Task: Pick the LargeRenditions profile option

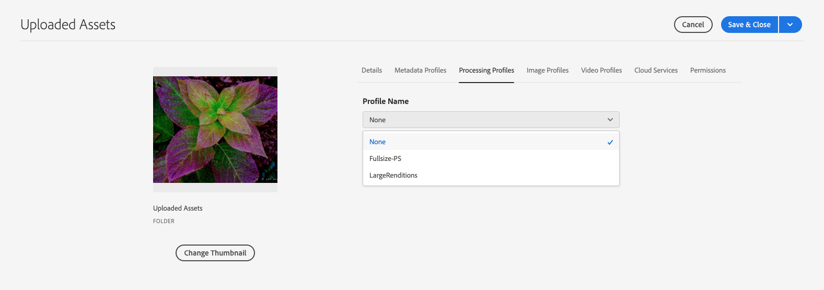Action: pos(393,176)
